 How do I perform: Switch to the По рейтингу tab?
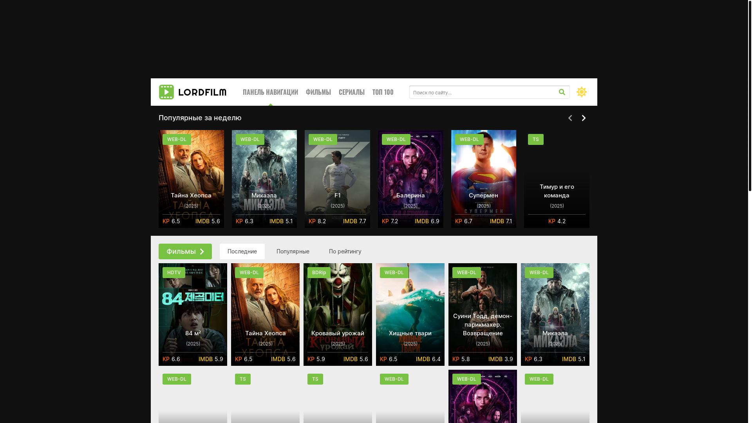(x=345, y=251)
